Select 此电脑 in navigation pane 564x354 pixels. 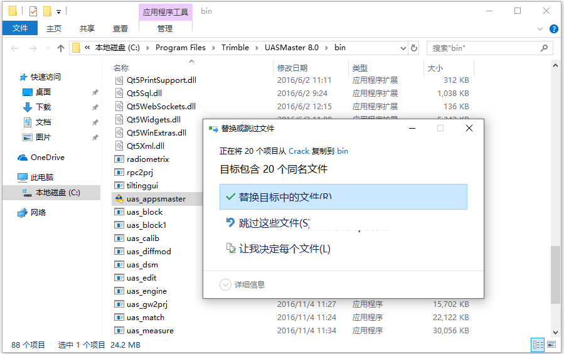pyautogui.click(x=42, y=178)
